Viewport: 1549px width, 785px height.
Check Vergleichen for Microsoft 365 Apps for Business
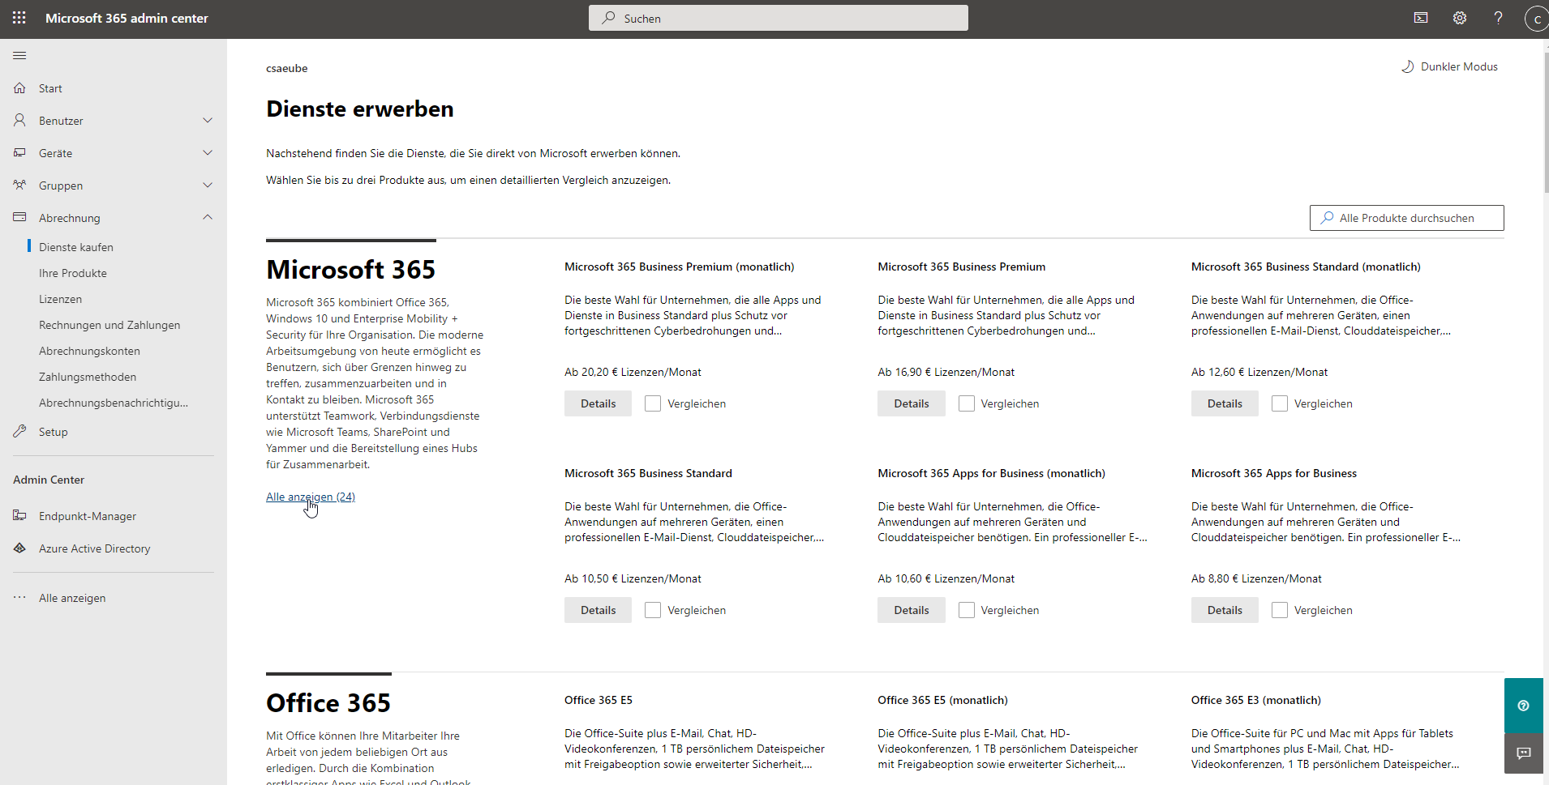(x=1280, y=610)
